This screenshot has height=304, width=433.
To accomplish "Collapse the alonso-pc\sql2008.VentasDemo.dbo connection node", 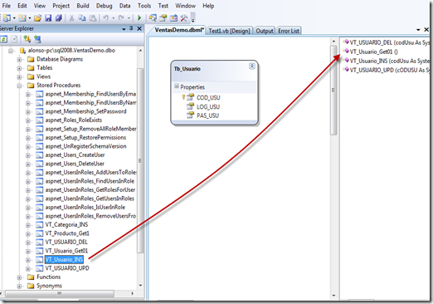I will [x=11, y=51].
